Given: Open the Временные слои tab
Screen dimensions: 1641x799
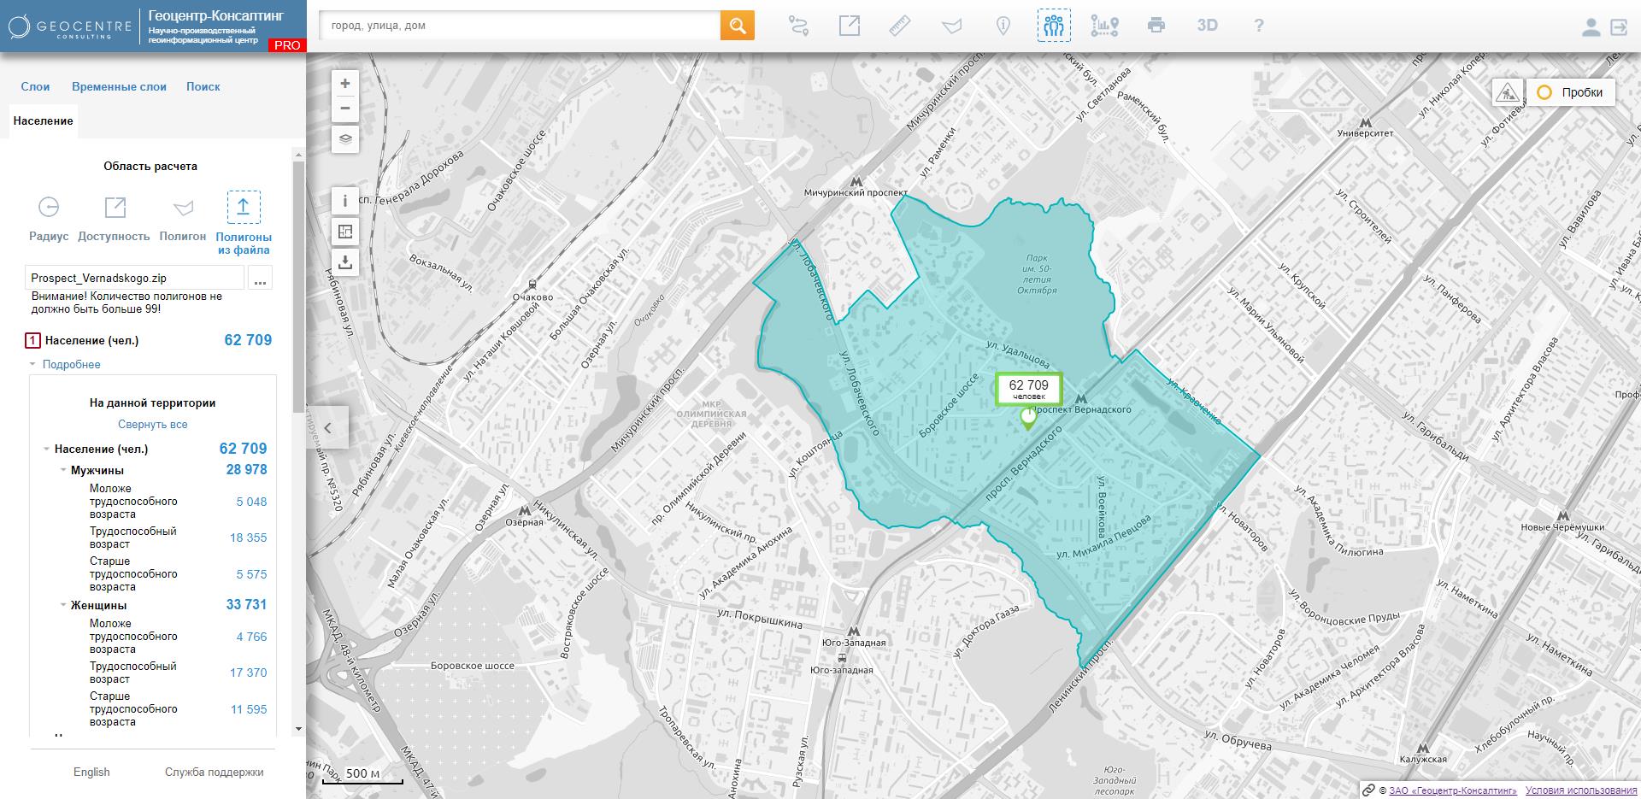Looking at the screenshot, I should (119, 86).
